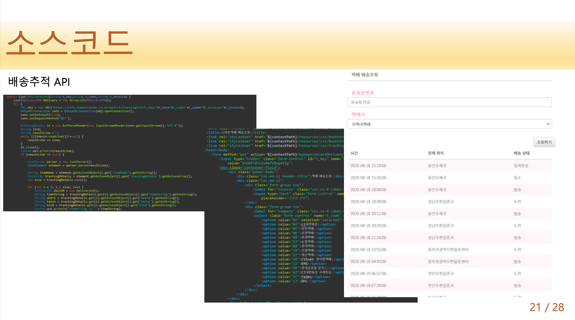Click 중부권광역우편물류센터 in the 23:55:00 row
The height and width of the screenshot is (320, 575).
point(448,250)
